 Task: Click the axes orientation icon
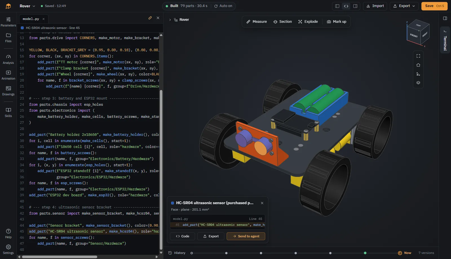click(418, 74)
